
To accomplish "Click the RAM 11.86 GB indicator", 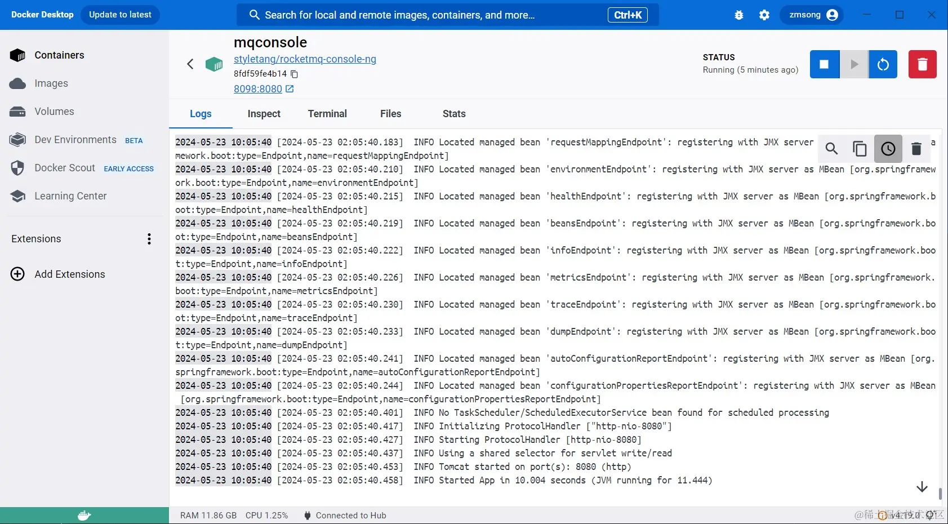I will (x=208, y=516).
